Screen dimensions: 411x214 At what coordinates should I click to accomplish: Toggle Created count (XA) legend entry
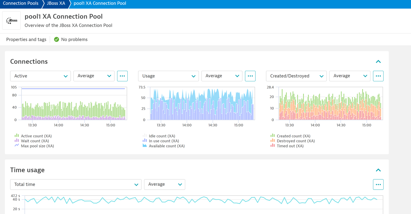click(x=291, y=136)
